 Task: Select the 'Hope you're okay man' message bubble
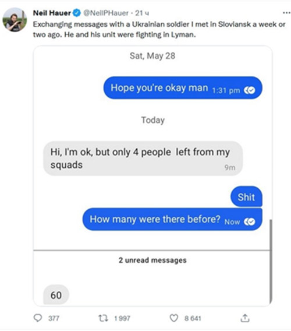(x=183, y=87)
